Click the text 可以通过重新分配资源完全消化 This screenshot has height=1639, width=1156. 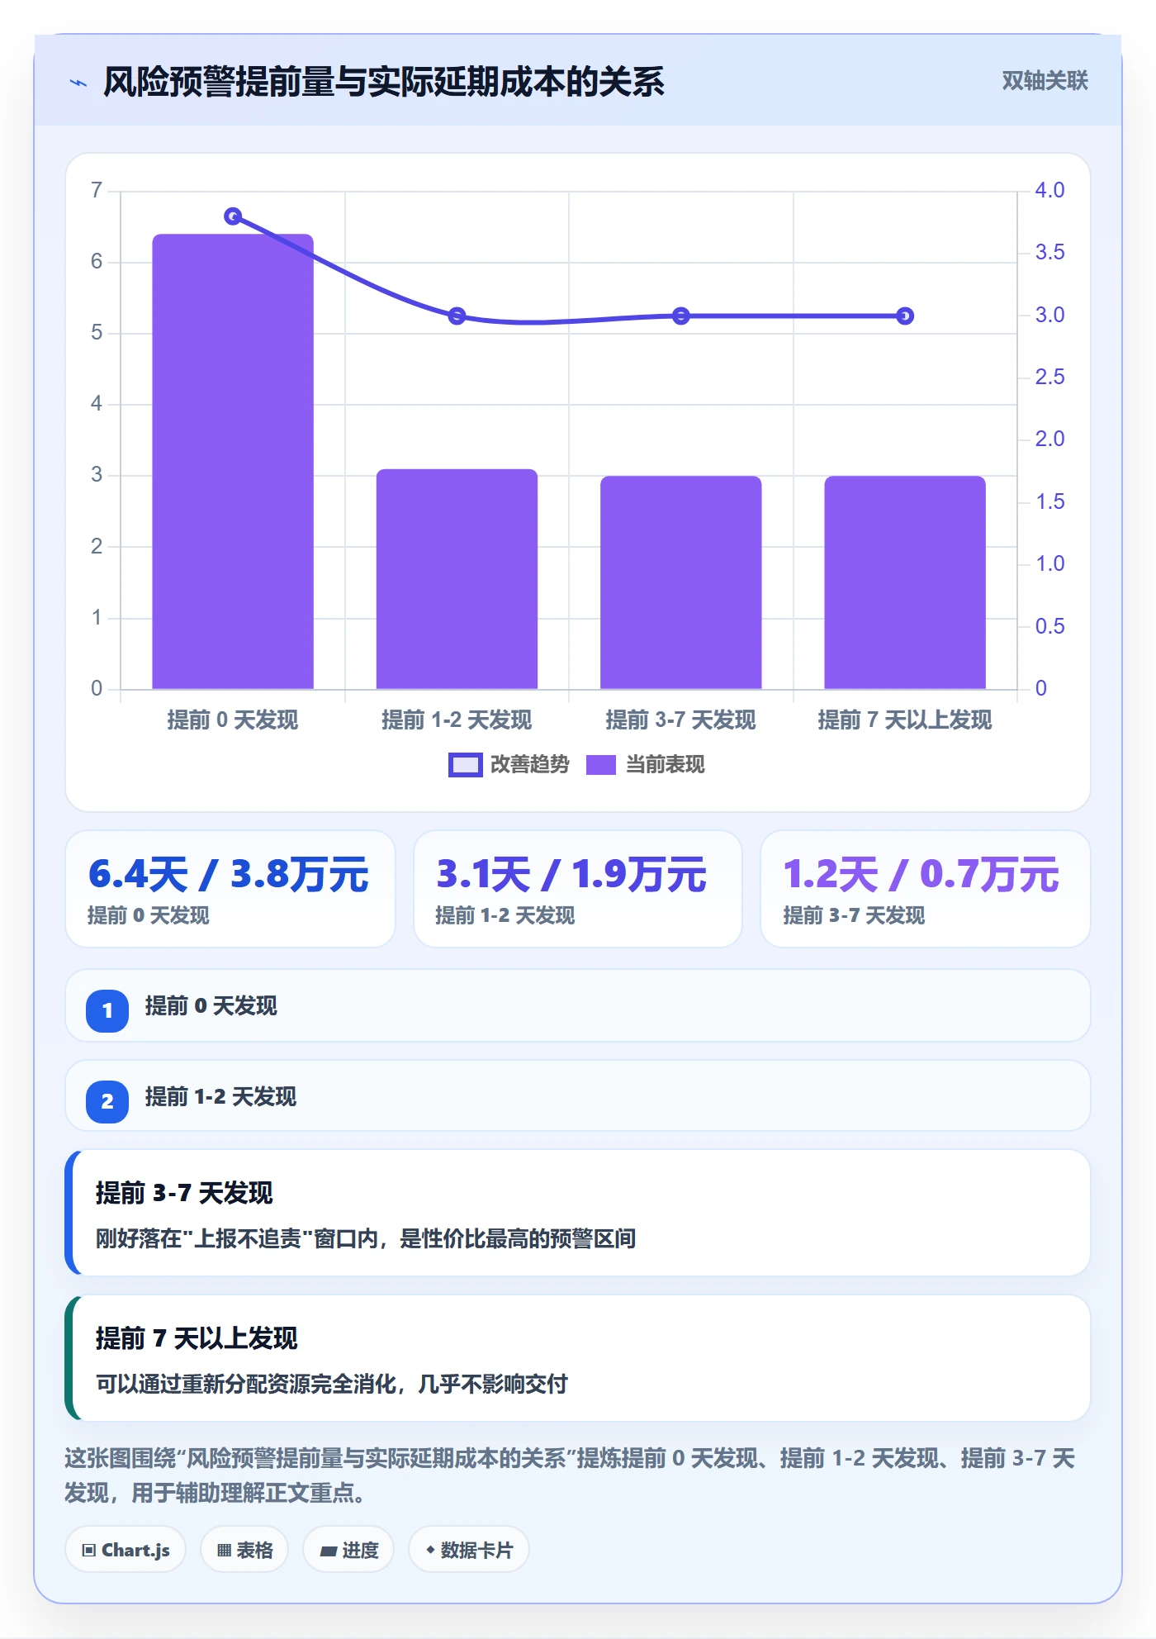coord(246,1385)
